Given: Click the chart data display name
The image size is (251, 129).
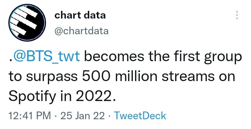Looking at the screenshot, I should (80, 15).
